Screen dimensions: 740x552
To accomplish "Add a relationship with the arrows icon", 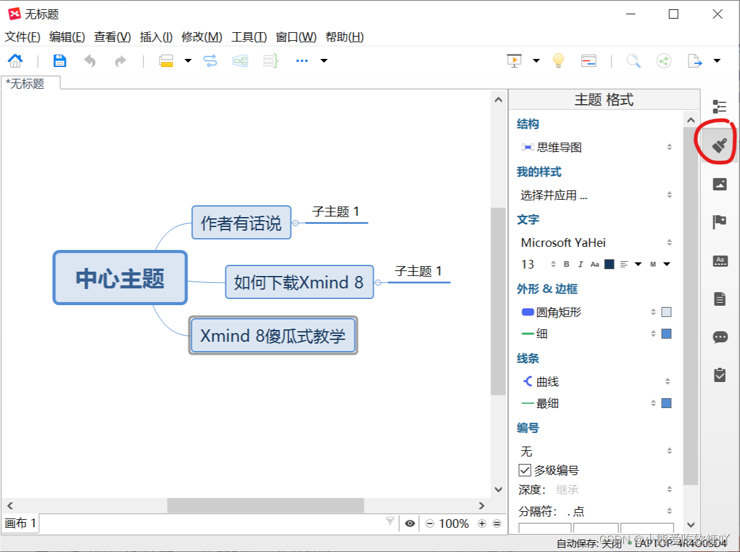I will pyautogui.click(x=210, y=60).
